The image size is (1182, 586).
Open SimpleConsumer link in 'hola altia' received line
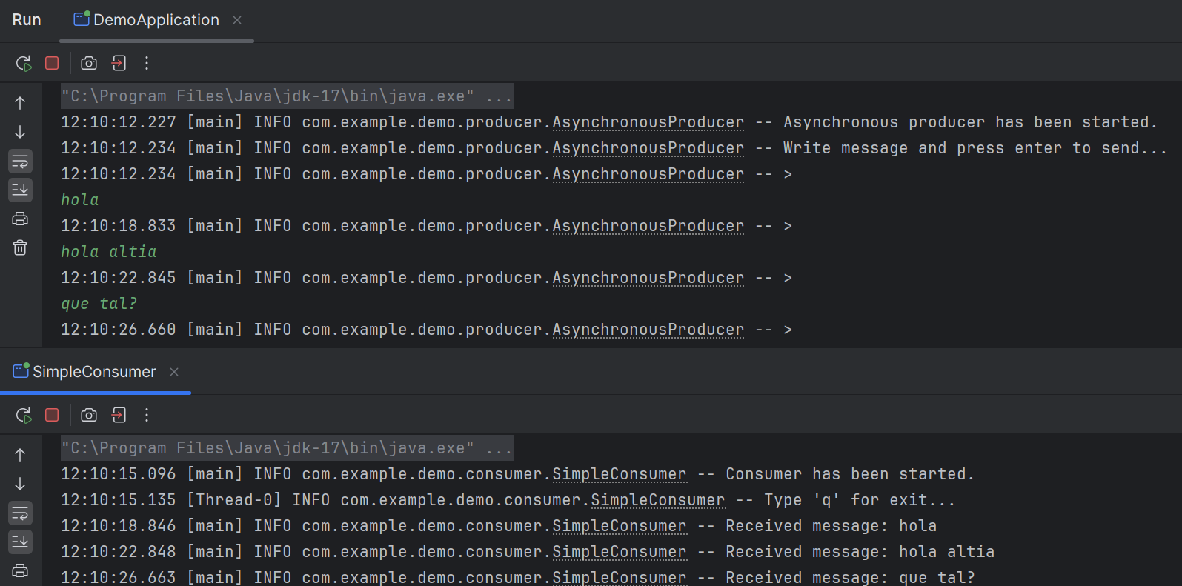tap(620, 552)
